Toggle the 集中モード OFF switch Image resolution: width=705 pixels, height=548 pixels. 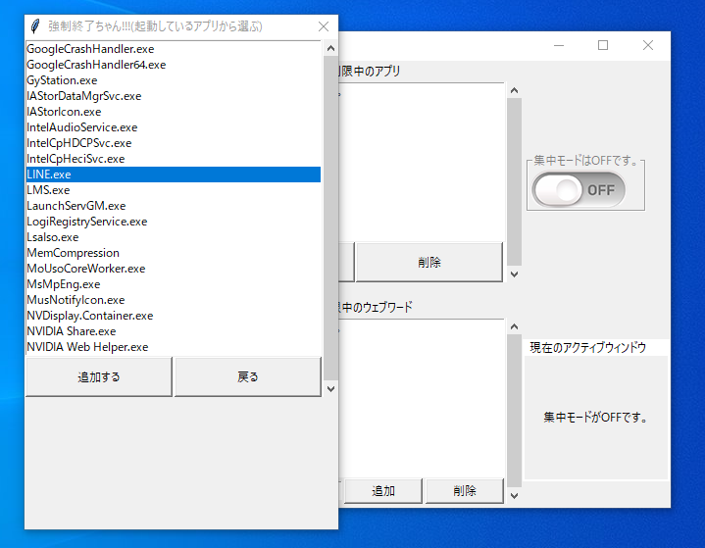pyautogui.click(x=579, y=189)
